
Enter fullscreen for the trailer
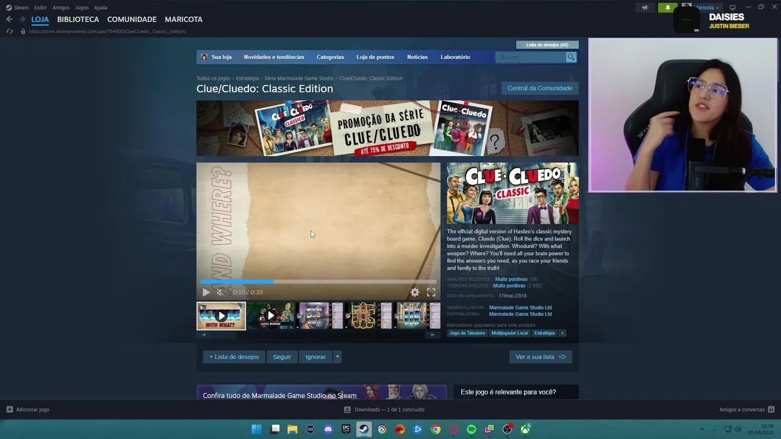[x=431, y=292]
